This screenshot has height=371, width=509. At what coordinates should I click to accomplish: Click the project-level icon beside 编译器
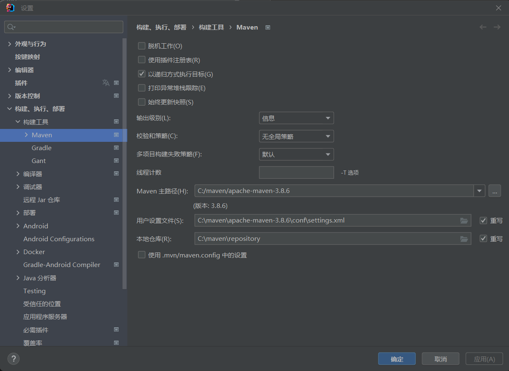[117, 173]
